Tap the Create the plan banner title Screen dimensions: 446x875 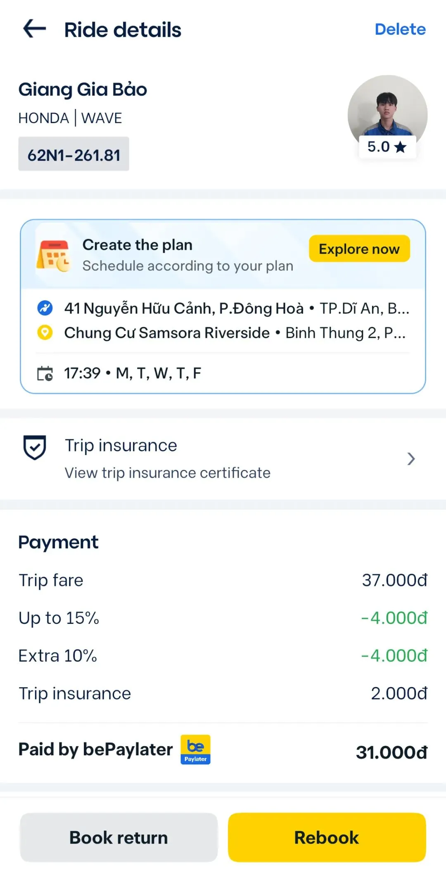[138, 245]
